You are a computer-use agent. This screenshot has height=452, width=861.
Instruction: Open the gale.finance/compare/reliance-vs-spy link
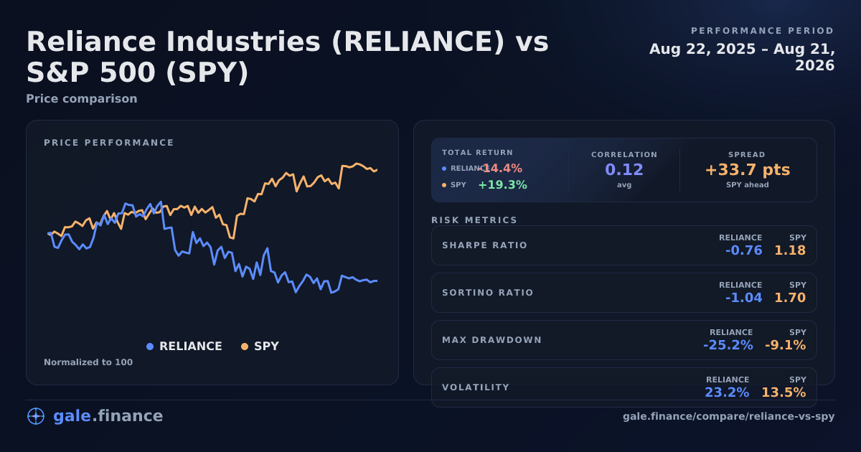coord(728,416)
